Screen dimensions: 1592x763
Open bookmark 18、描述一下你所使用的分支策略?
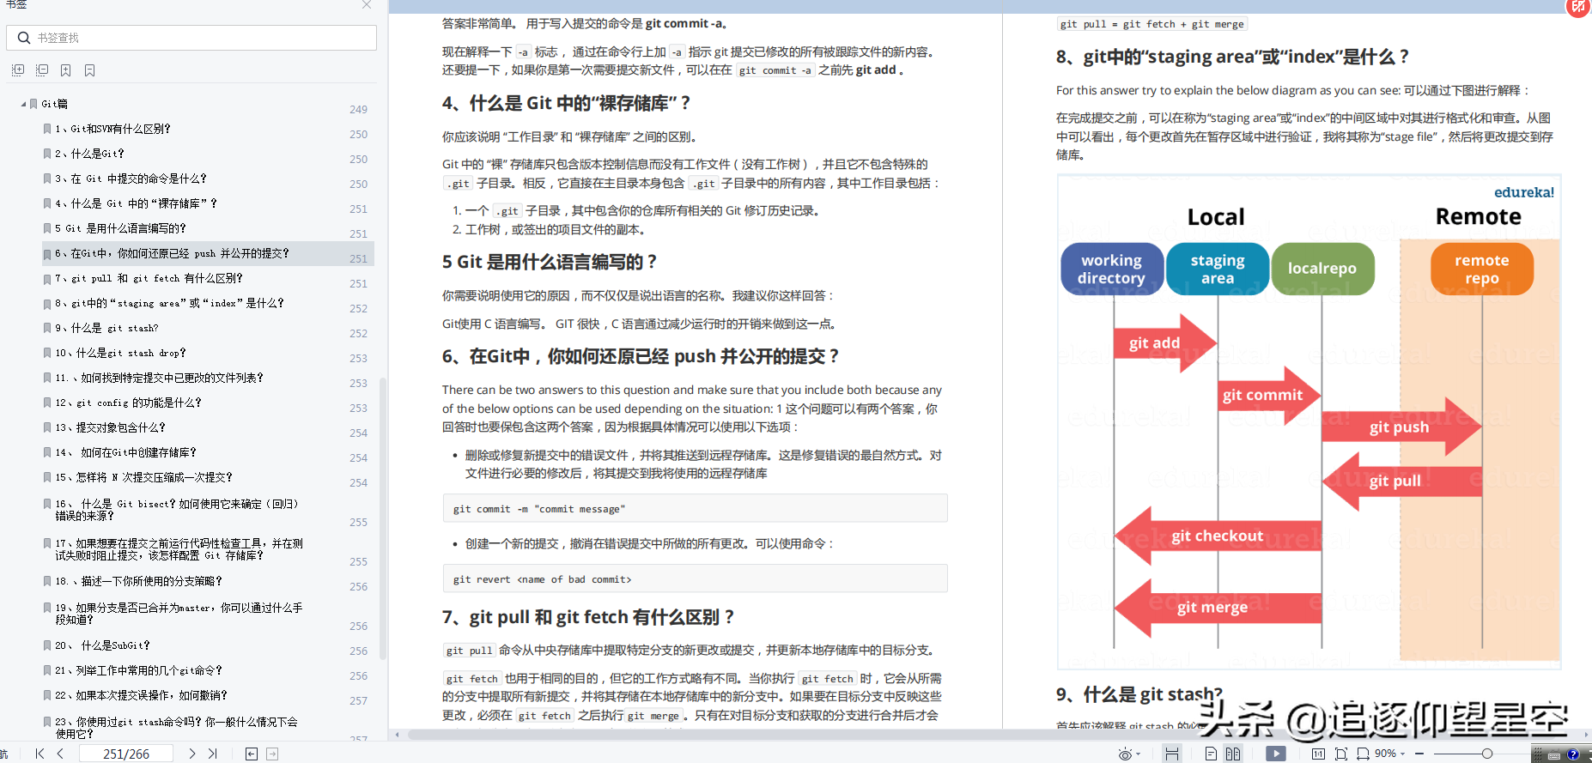coord(138,581)
